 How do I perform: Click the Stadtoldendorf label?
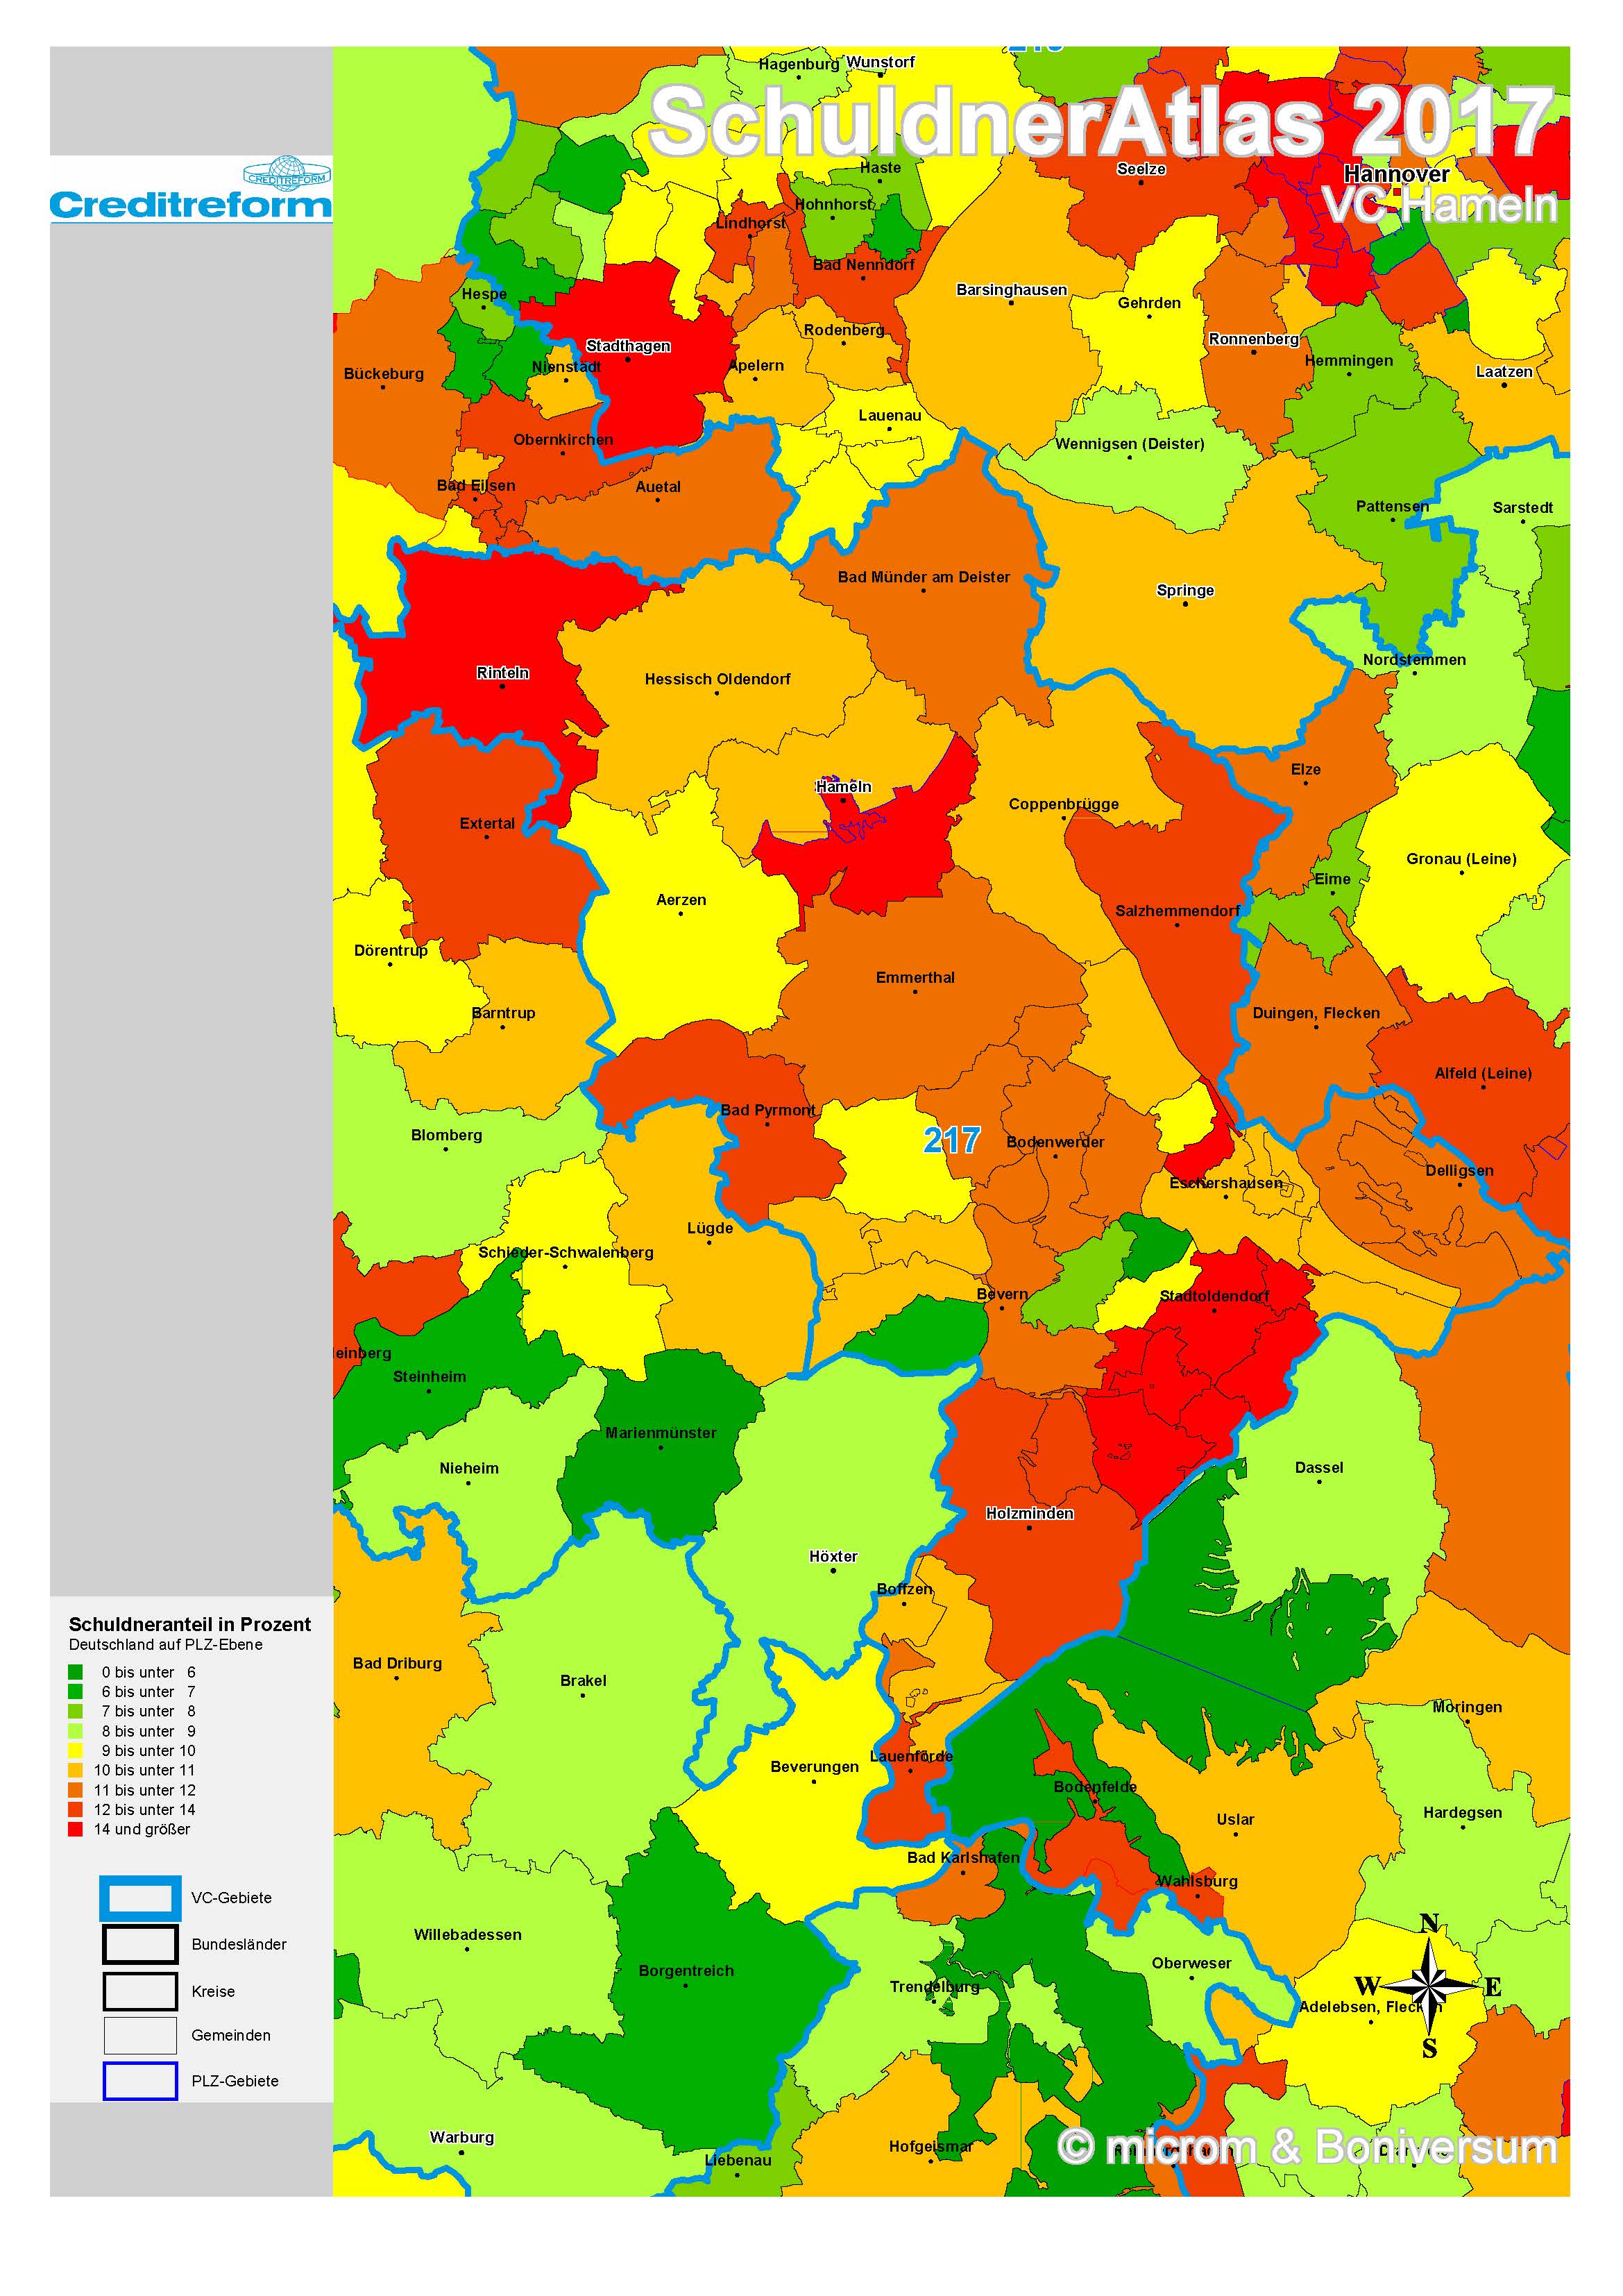1214,1296
